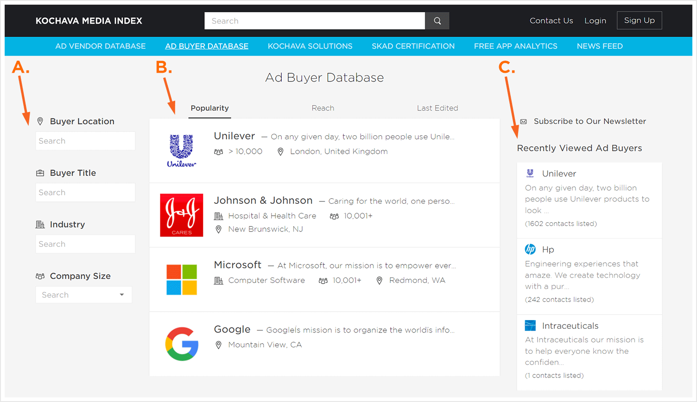Open Unilever in Recently Viewed Ad Buyers
This screenshot has height=402, width=697.
click(x=559, y=174)
